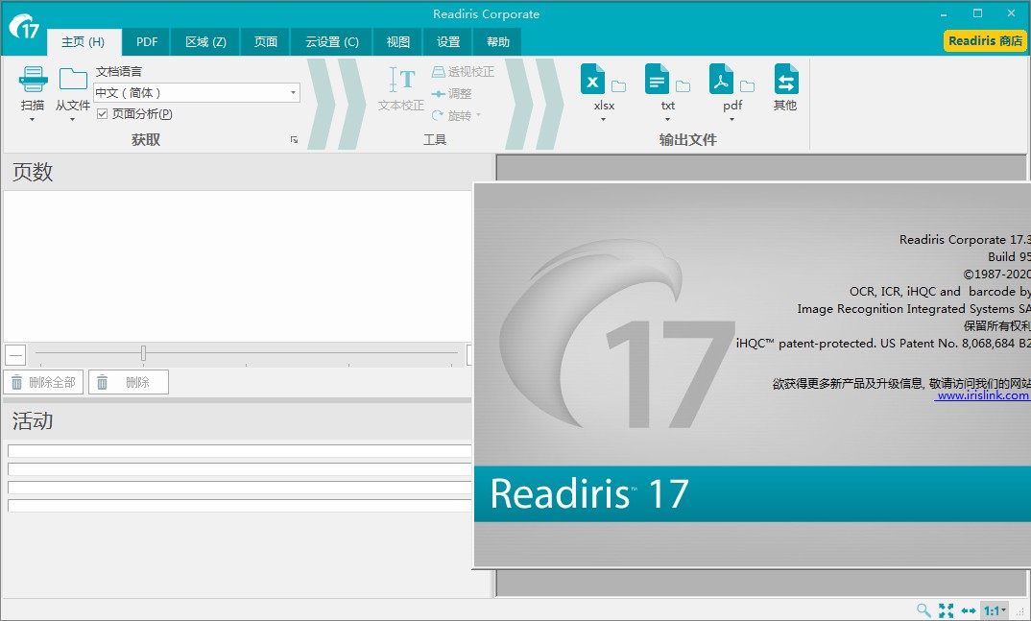Click the thumbnail zoom-out minus button
This screenshot has height=621, width=1031.
click(15, 355)
